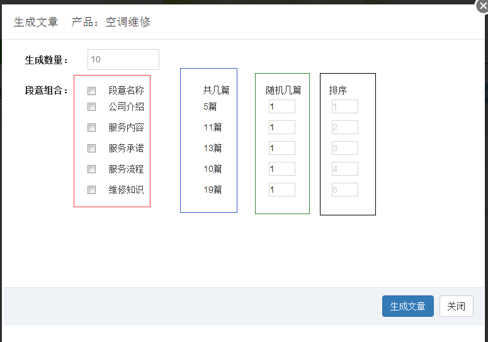This screenshot has width=488, height=342.
Task: Tick the 段意名称 select-all checkbox
Action: [91, 91]
